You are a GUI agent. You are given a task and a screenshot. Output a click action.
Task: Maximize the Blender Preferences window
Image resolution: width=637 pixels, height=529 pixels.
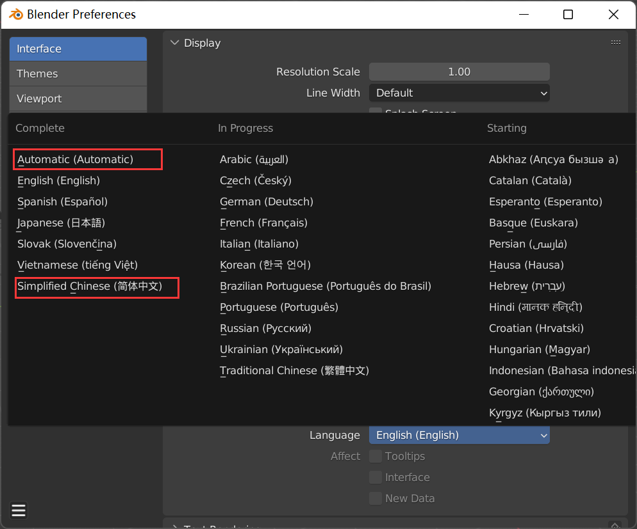pyautogui.click(x=568, y=15)
